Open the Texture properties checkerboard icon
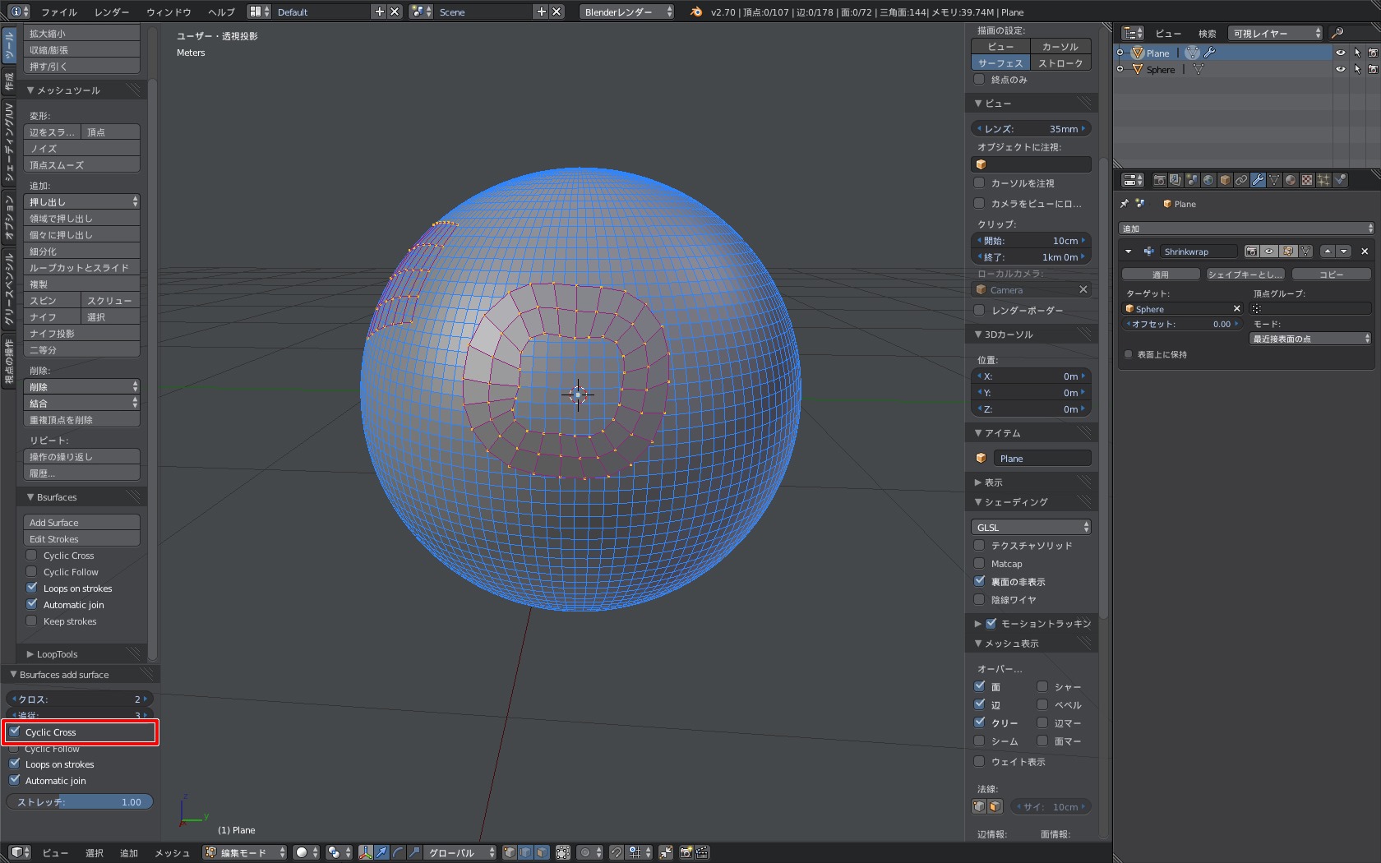Viewport: 1381px width, 863px height. point(1307,180)
